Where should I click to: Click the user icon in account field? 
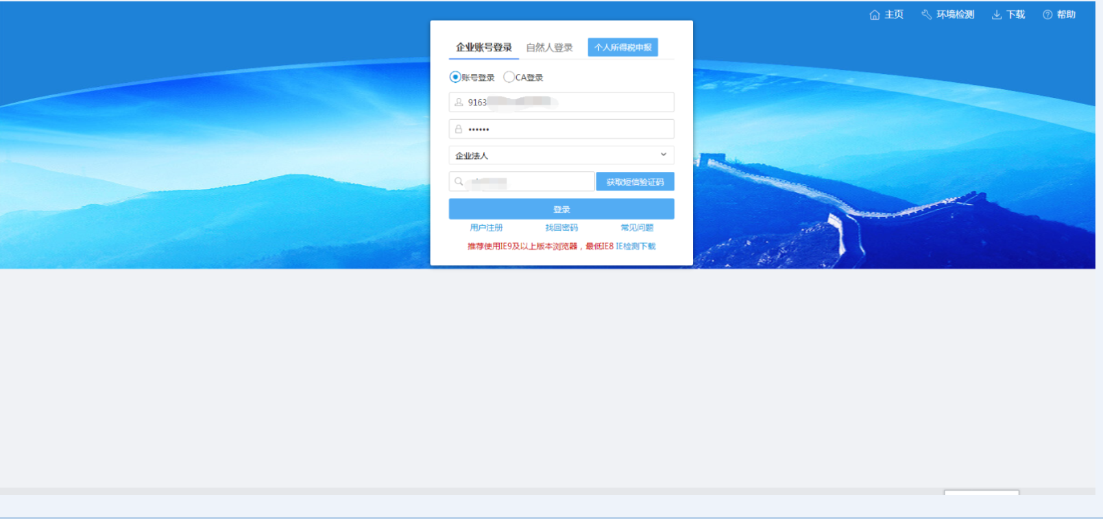(459, 102)
